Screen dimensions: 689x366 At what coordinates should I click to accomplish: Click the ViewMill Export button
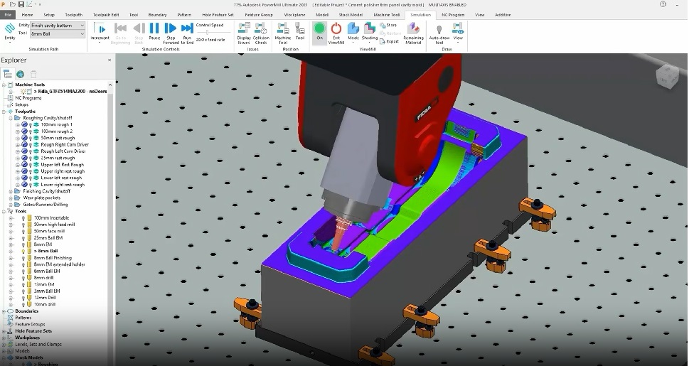tap(390, 41)
